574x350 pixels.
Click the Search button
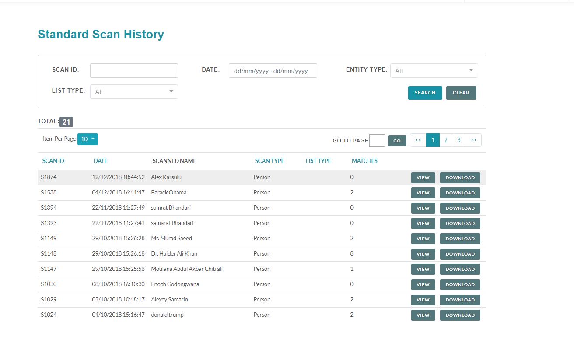click(x=425, y=93)
